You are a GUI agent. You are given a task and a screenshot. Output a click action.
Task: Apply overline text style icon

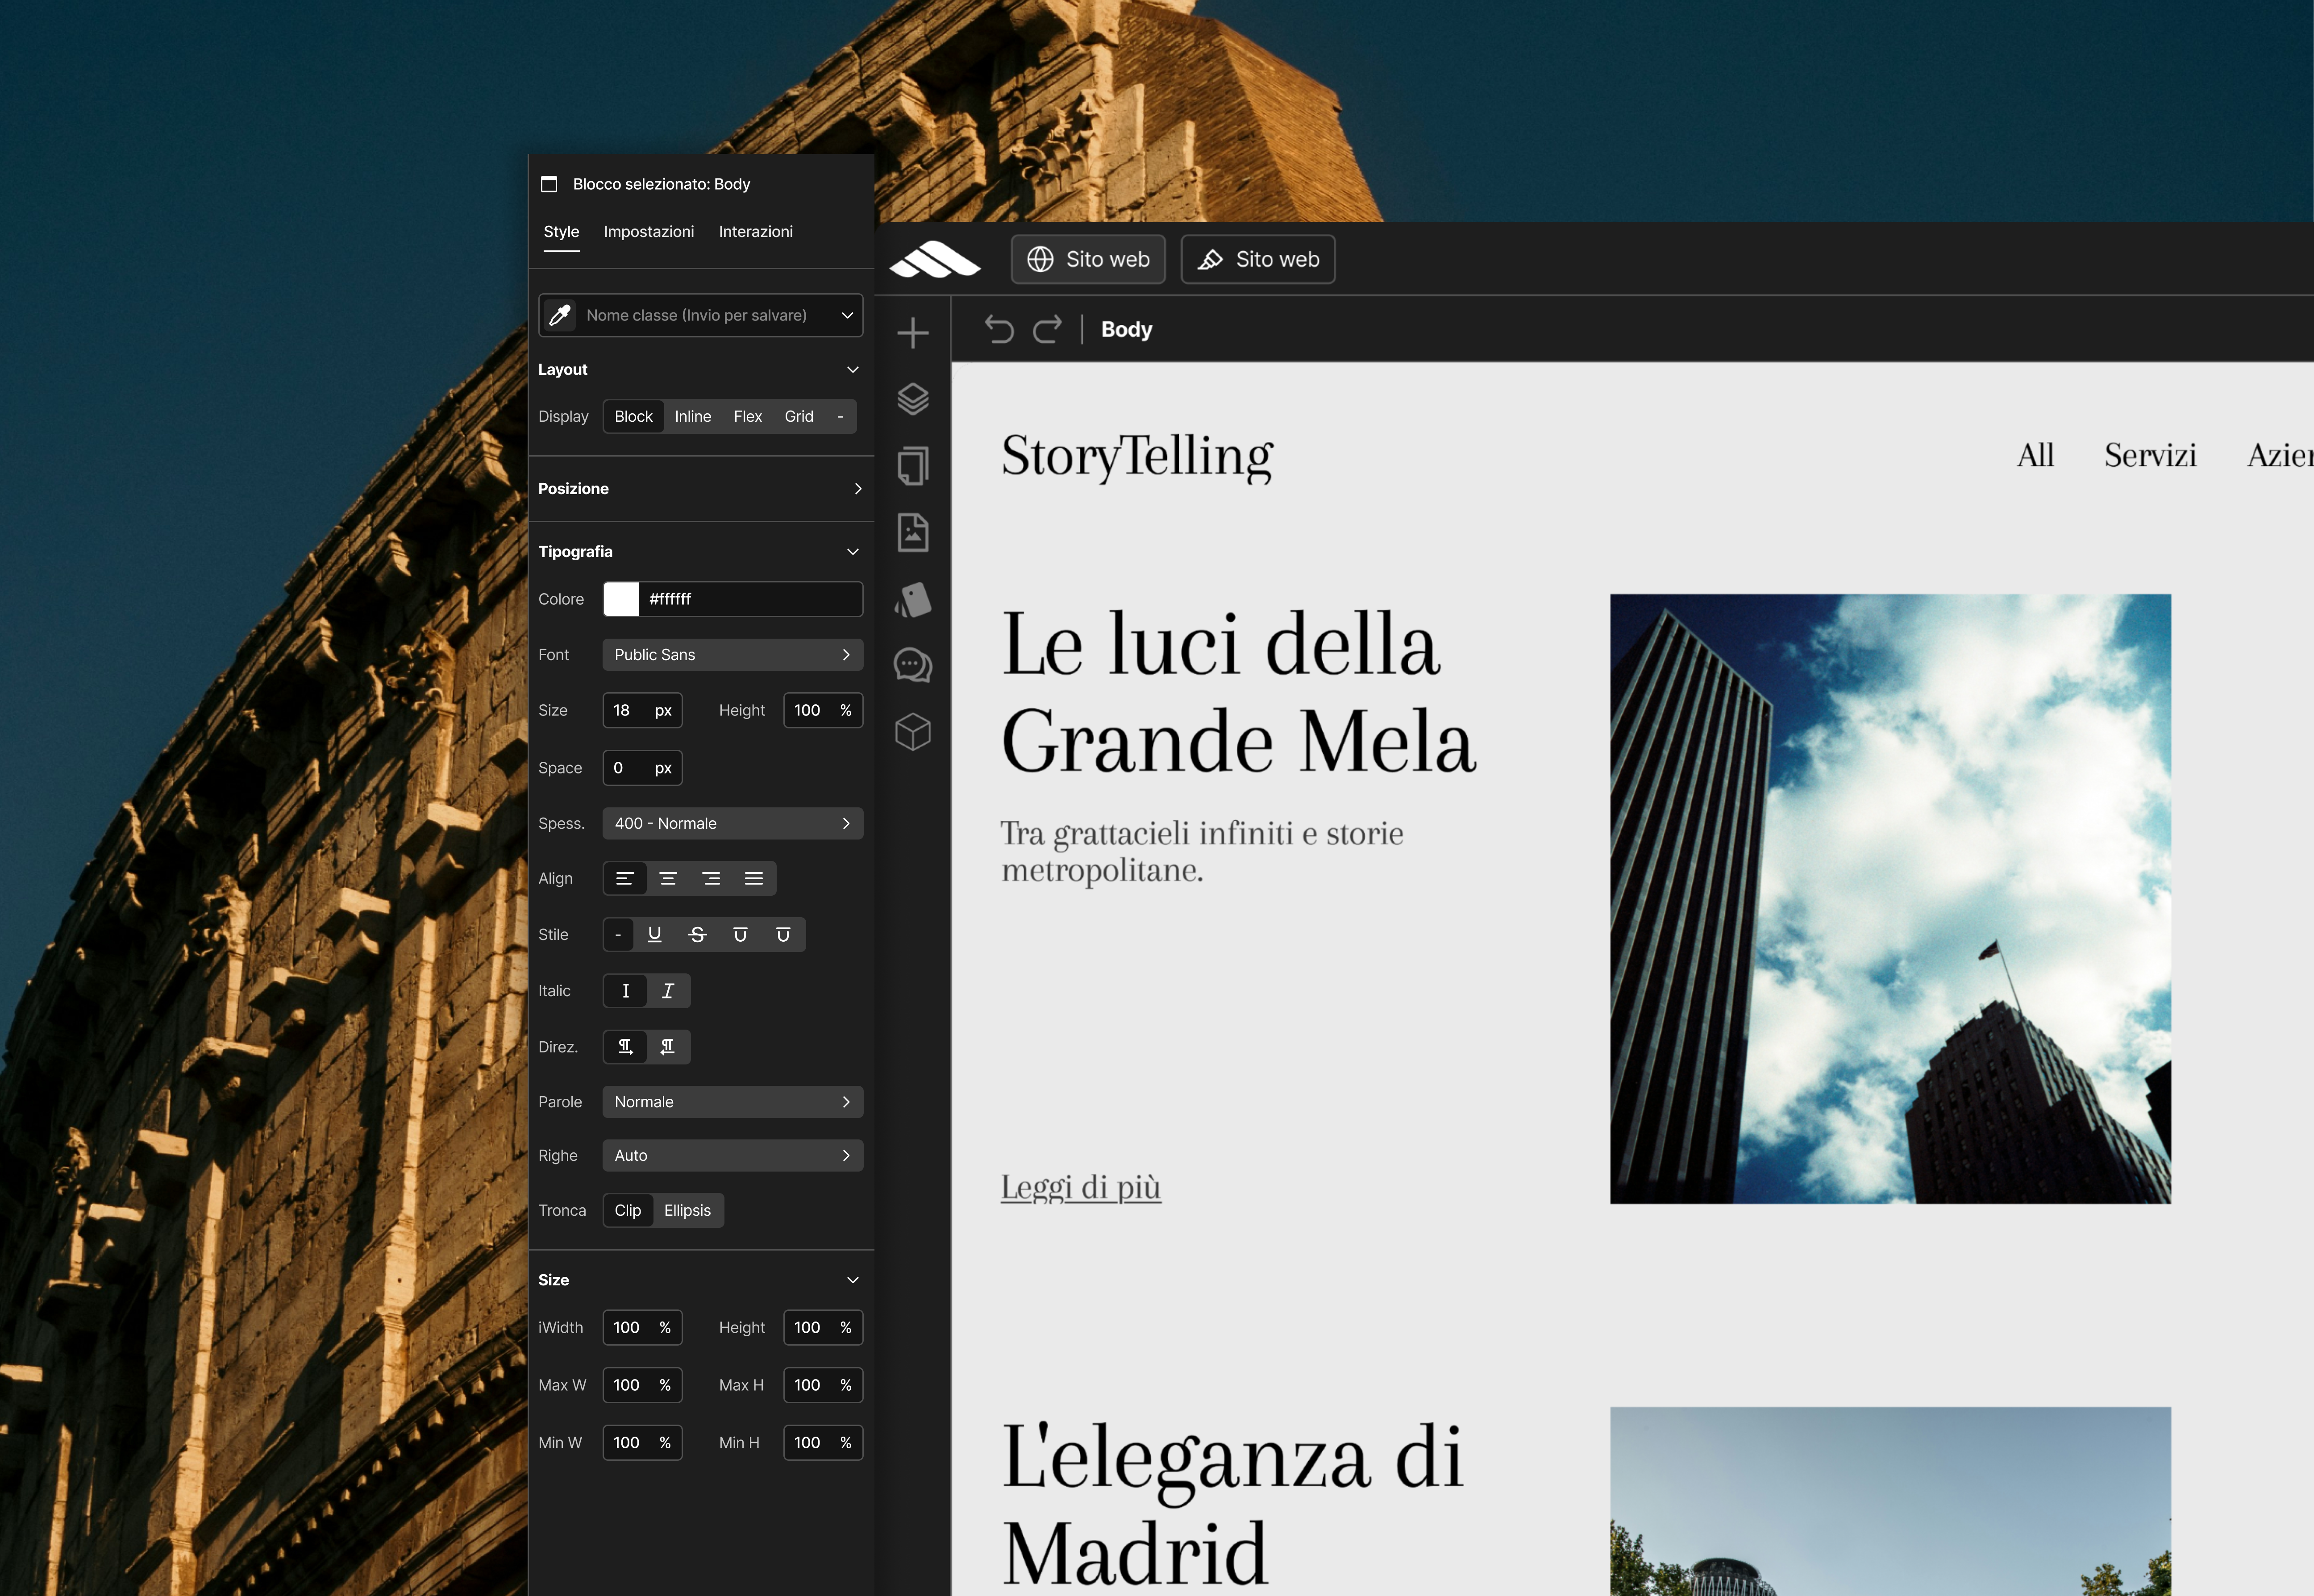(740, 934)
